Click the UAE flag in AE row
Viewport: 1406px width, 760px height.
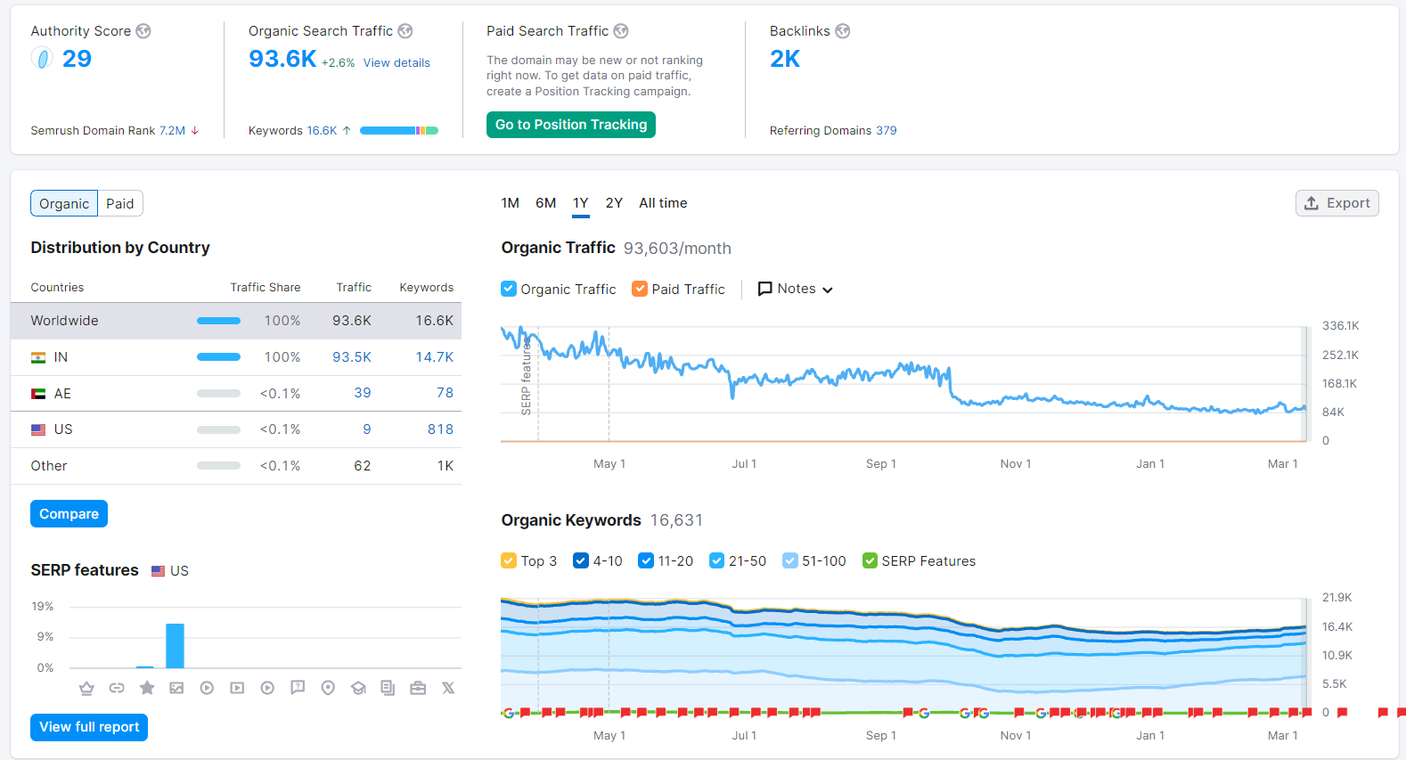[x=38, y=394]
